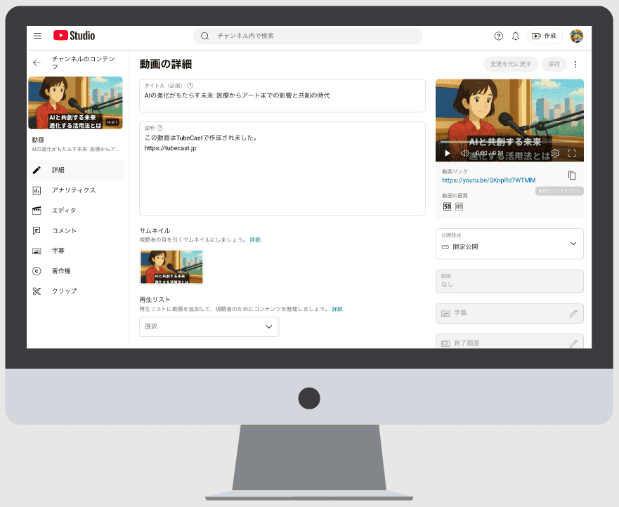Copy the video link using the copy icon

[x=571, y=176]
